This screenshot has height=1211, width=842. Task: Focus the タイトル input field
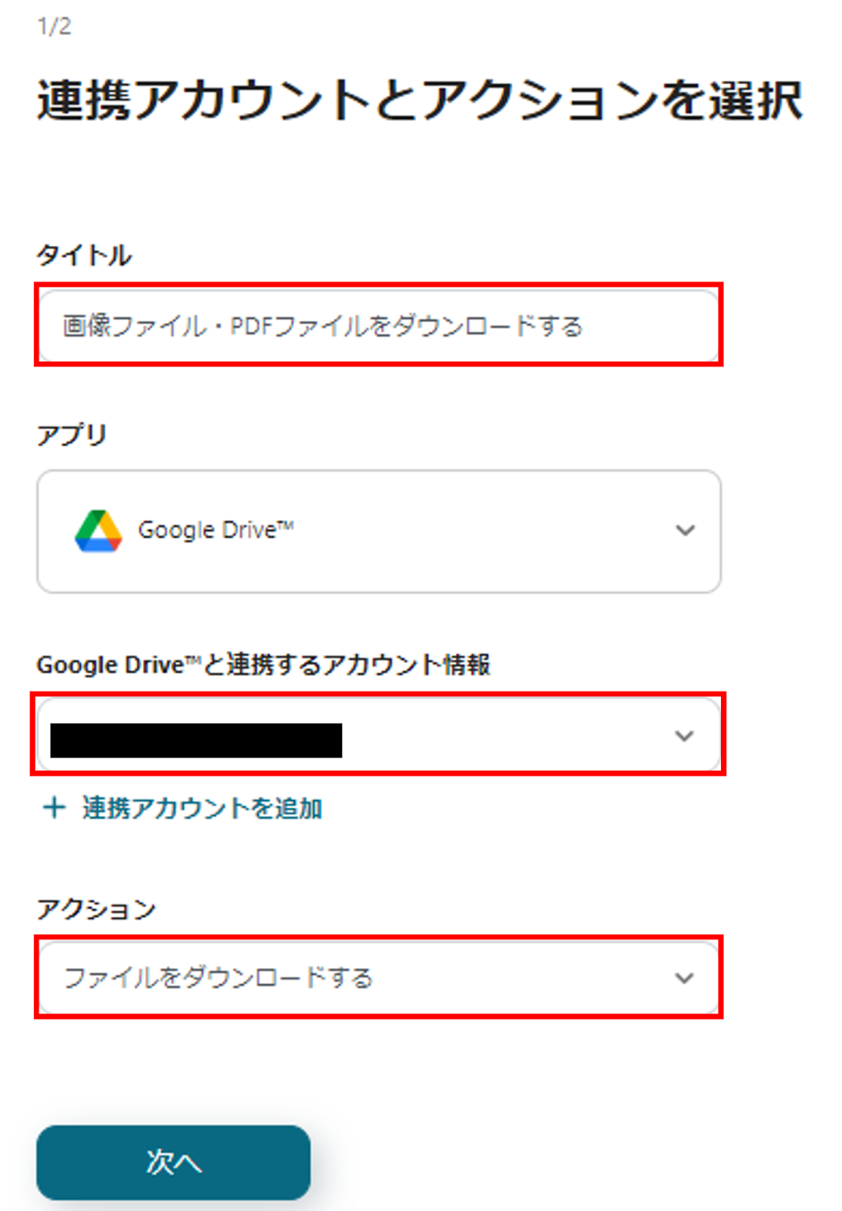click(378, 325)
